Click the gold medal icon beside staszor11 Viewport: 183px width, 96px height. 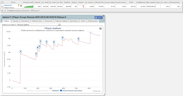point(19,5)
